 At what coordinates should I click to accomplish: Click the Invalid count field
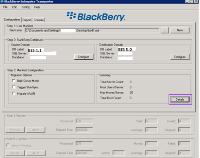184,121
